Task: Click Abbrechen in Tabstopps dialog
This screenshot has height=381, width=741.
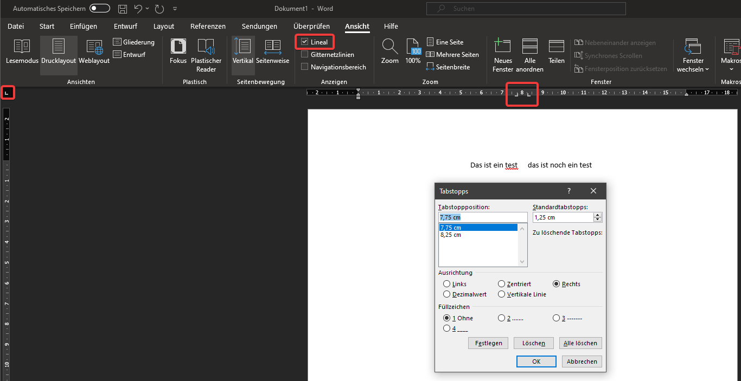Action: [x=582, y=361]
